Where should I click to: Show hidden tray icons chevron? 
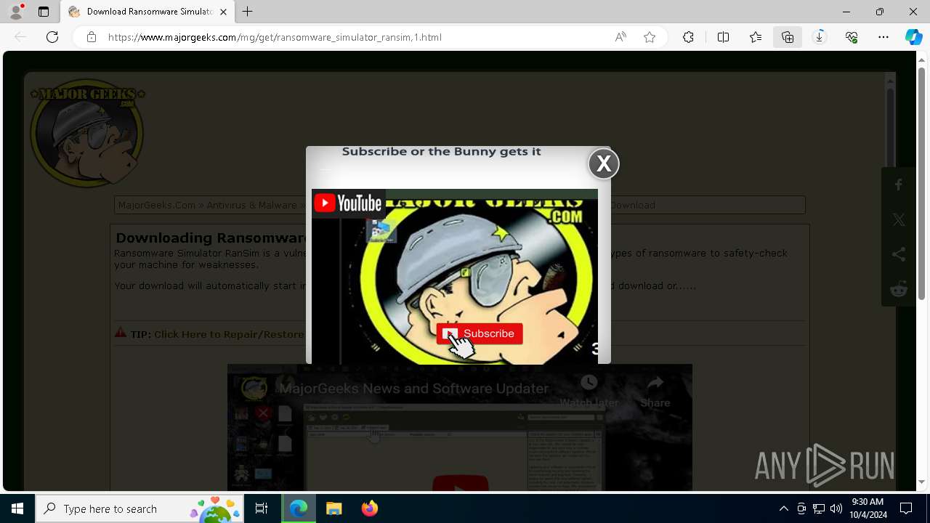click(x=783, y=508)
